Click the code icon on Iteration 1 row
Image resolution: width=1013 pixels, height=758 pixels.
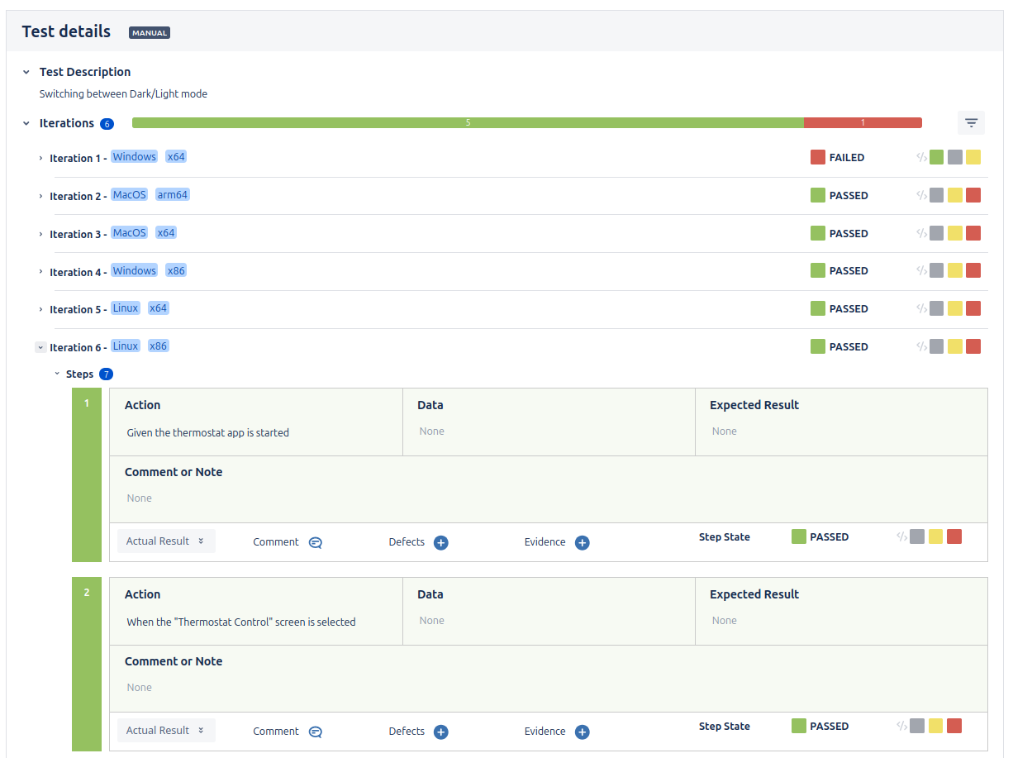tap(921, 157)
